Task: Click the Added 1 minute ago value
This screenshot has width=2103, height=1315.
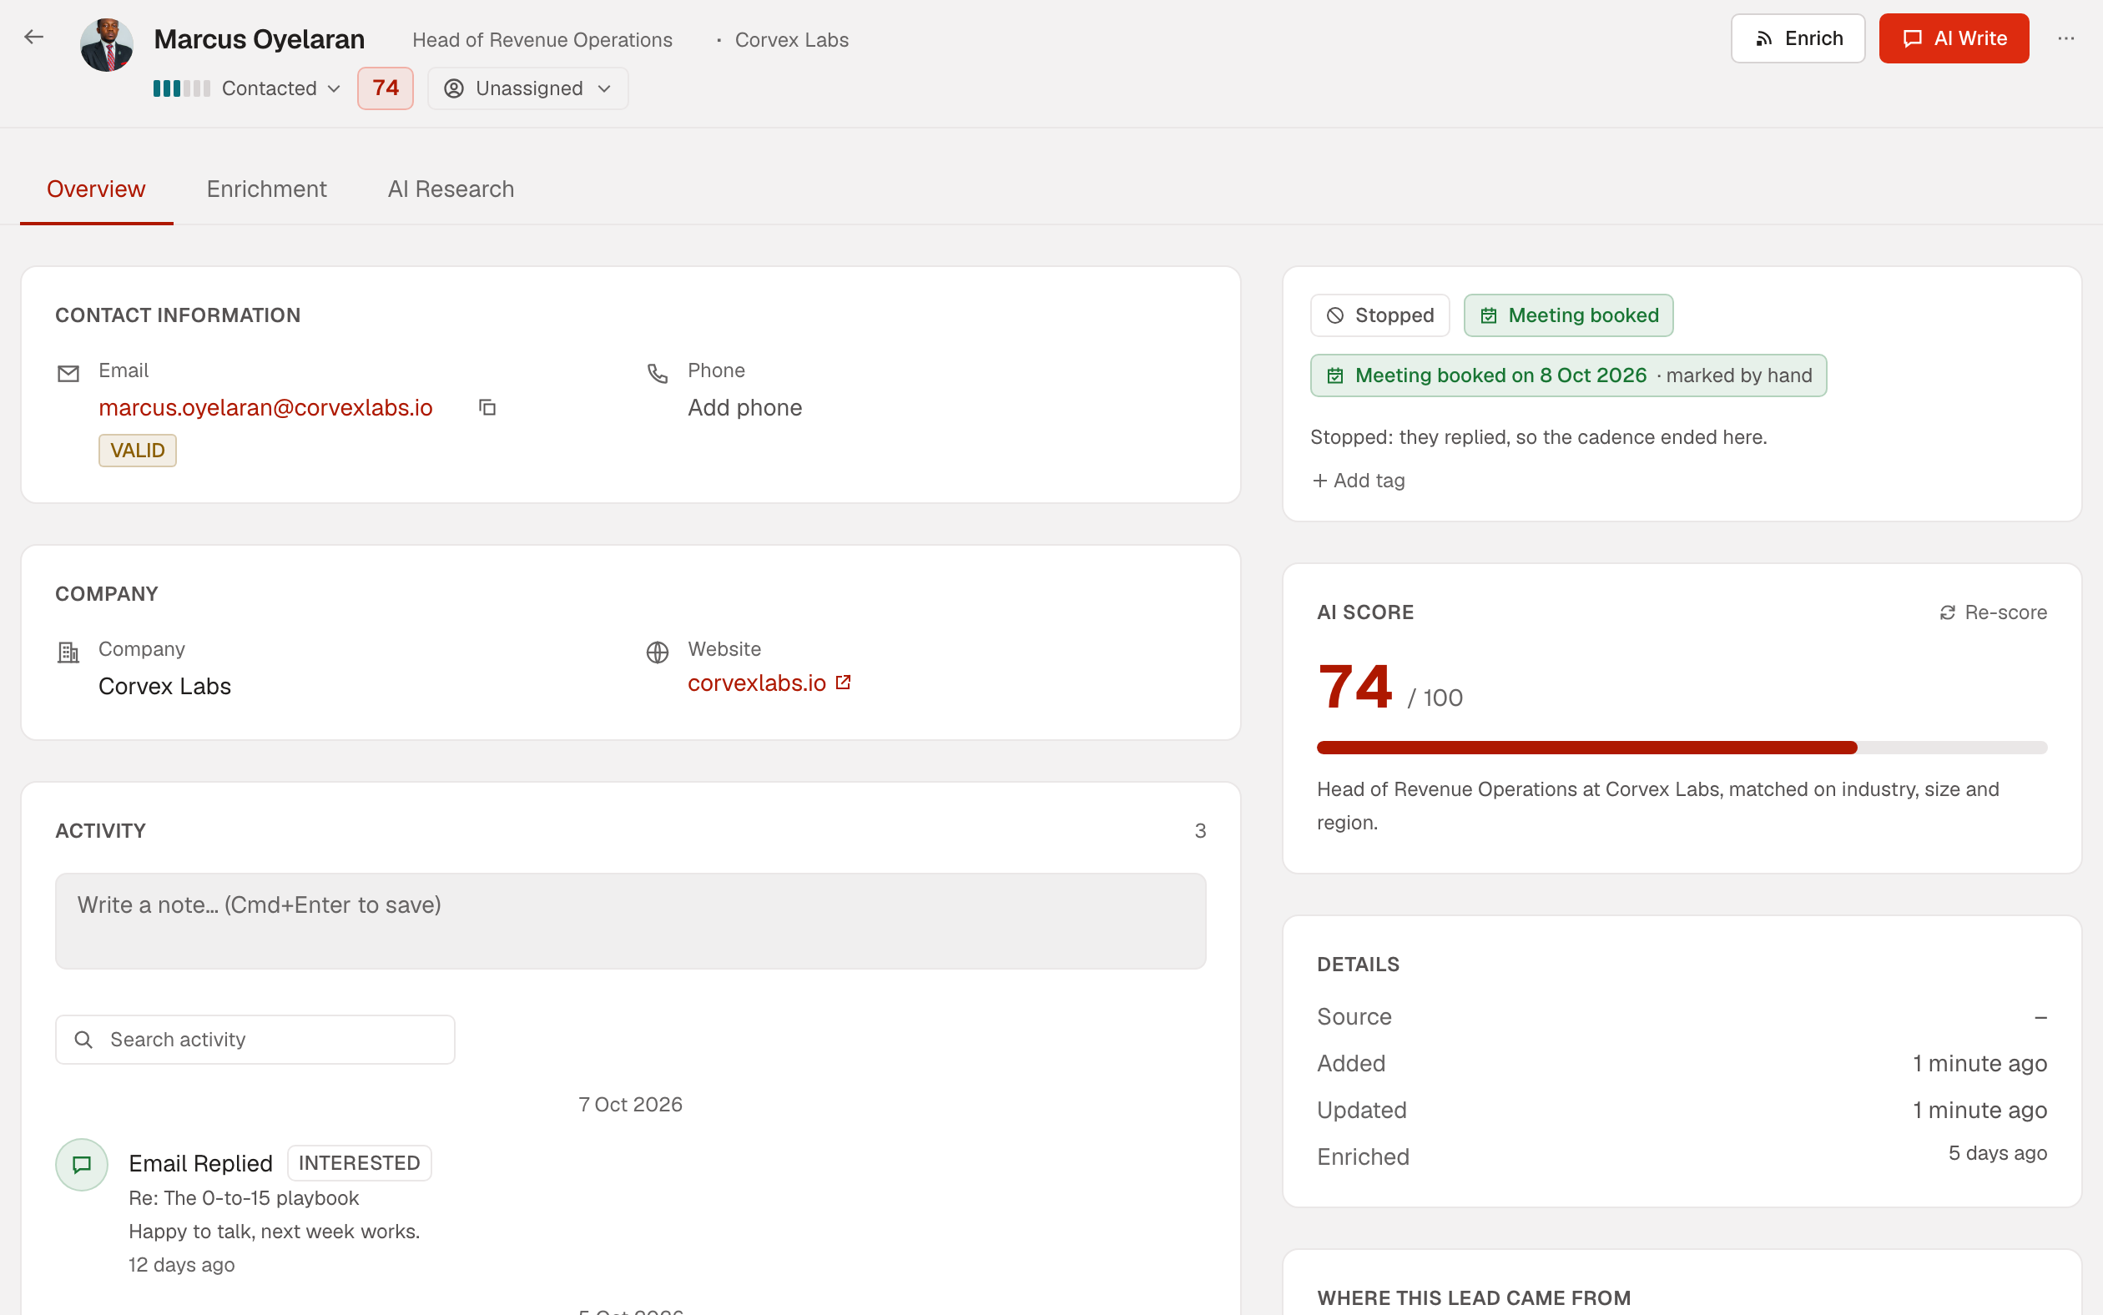Action: point(1979,1063)
